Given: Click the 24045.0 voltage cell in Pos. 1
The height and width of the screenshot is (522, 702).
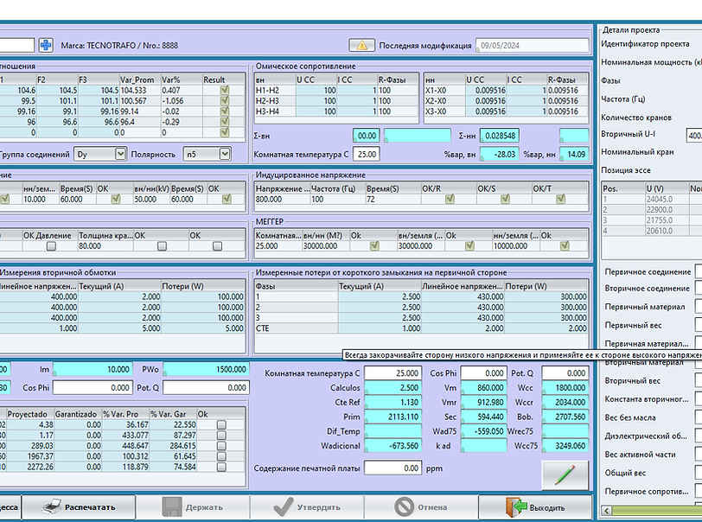Looking at the screenshot, I should click(666, 200).
